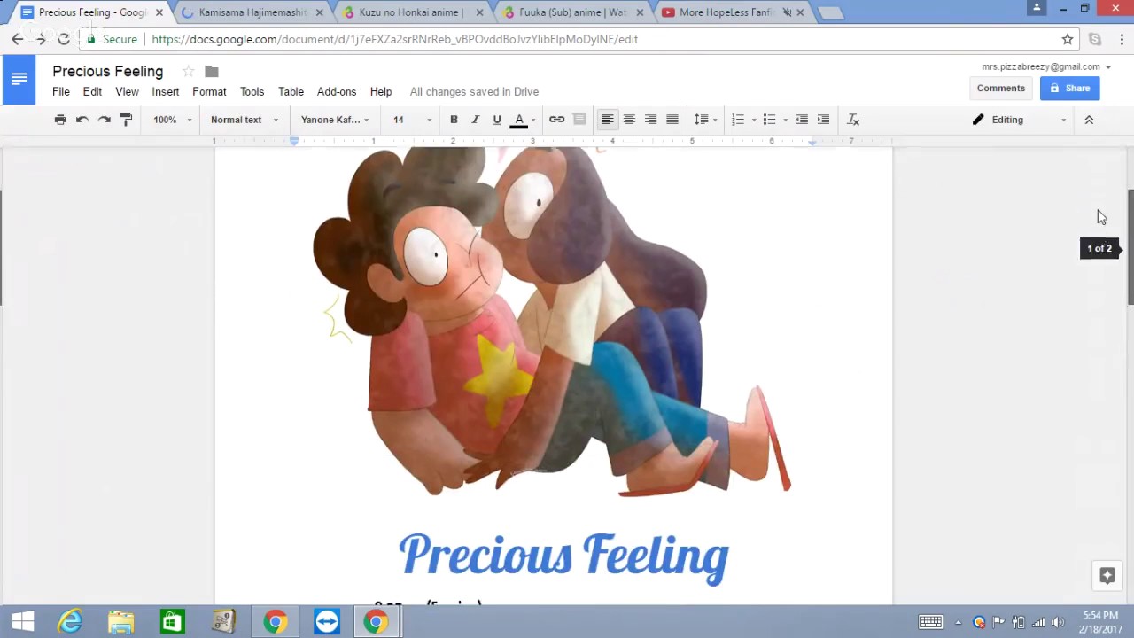Switch to More HopeLess Fanfic YouTube tab
The image size is (1134, 638).
732,12
